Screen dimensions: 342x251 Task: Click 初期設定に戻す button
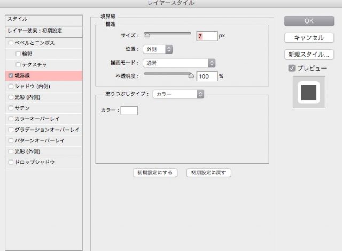coord(208,173)
